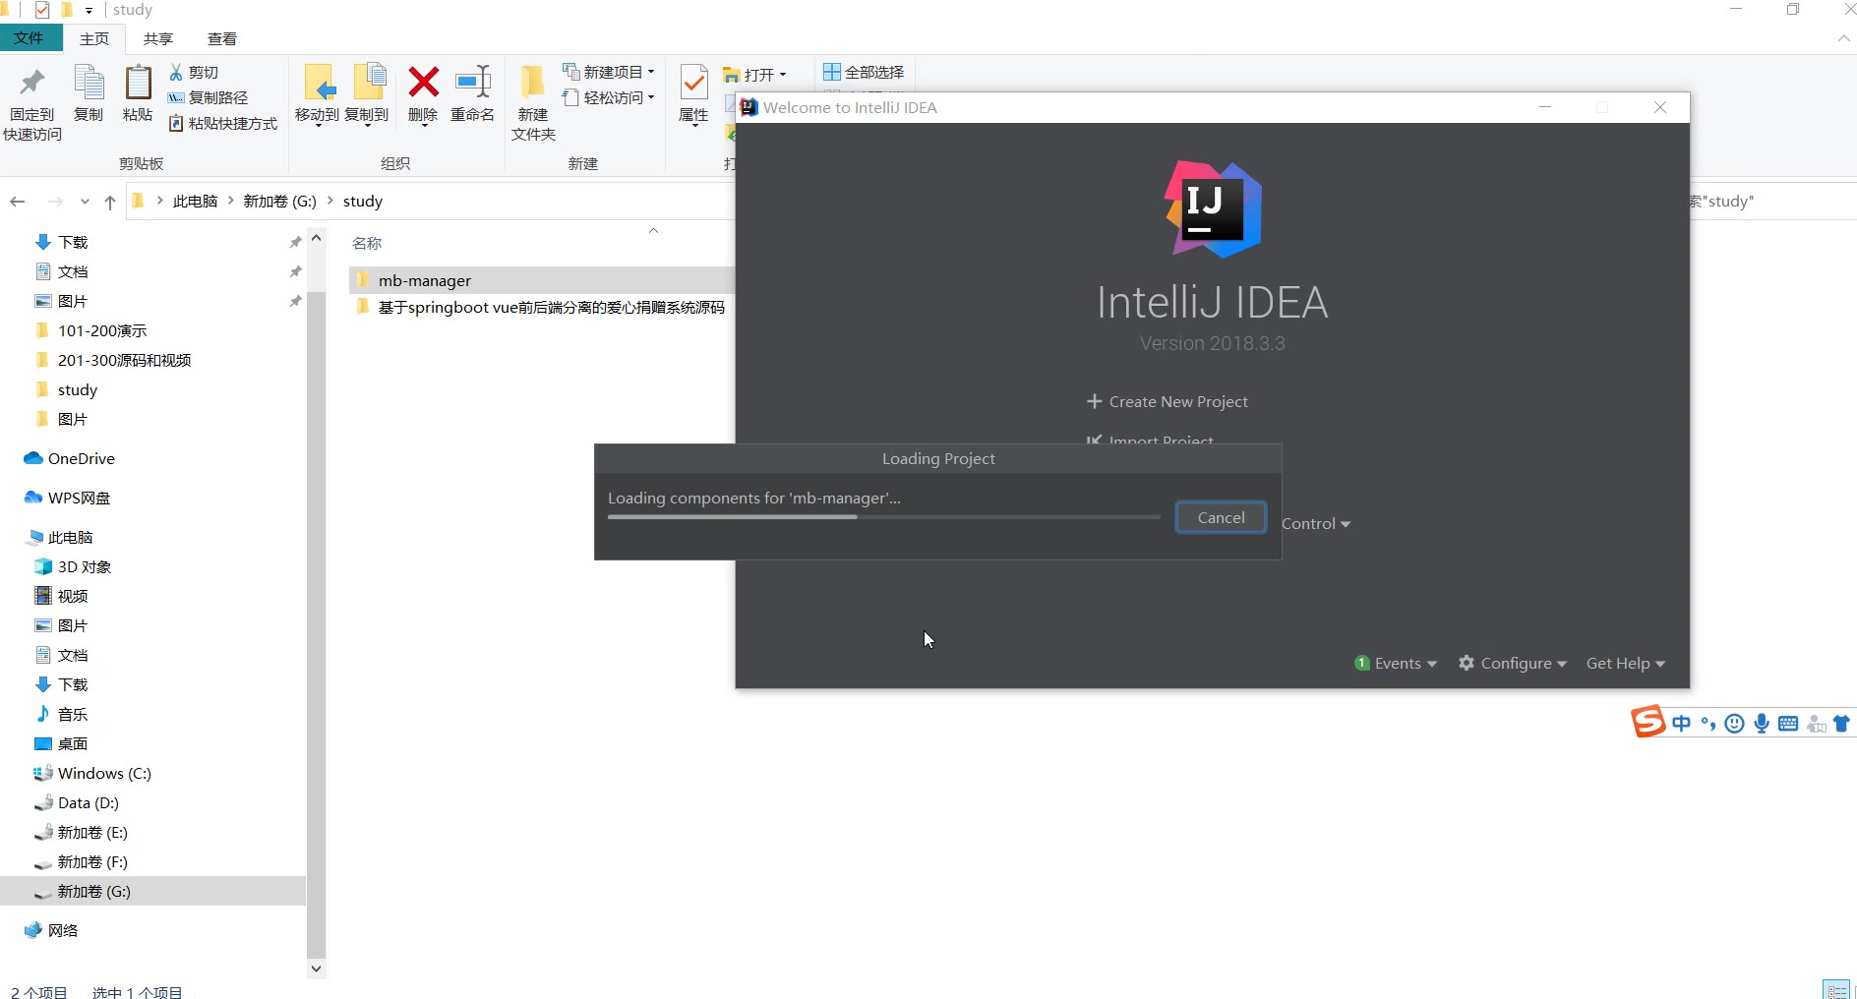This screenshot has width=1857, height=999.
Task: Open the Events dropdown in IntelliJ
Action: pos(1396,664)
